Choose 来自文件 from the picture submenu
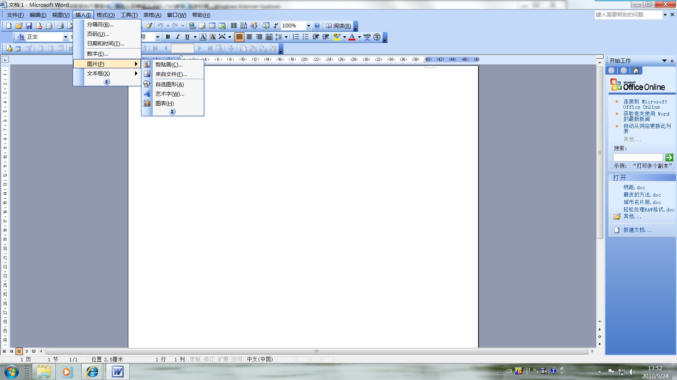Viewport: 677px width, 380px height. (x=171, y=74)
